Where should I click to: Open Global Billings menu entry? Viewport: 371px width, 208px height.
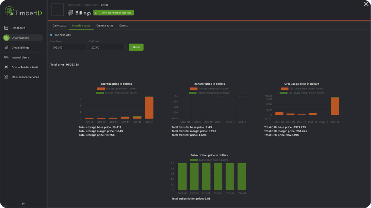click(20, 48)
